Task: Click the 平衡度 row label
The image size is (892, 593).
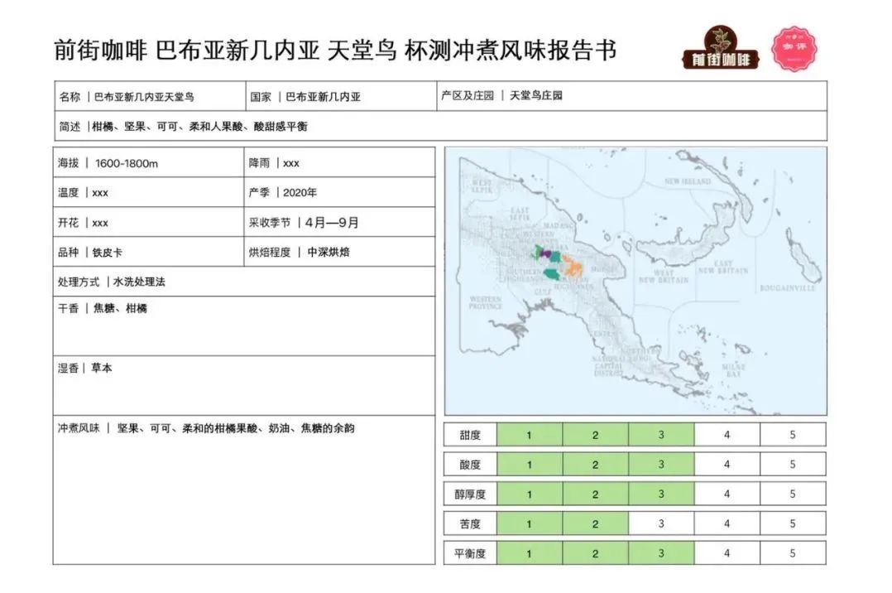Action: [471, 553]
